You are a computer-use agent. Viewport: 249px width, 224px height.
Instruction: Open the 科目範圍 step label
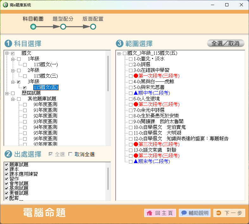click(x=33, y=19)
